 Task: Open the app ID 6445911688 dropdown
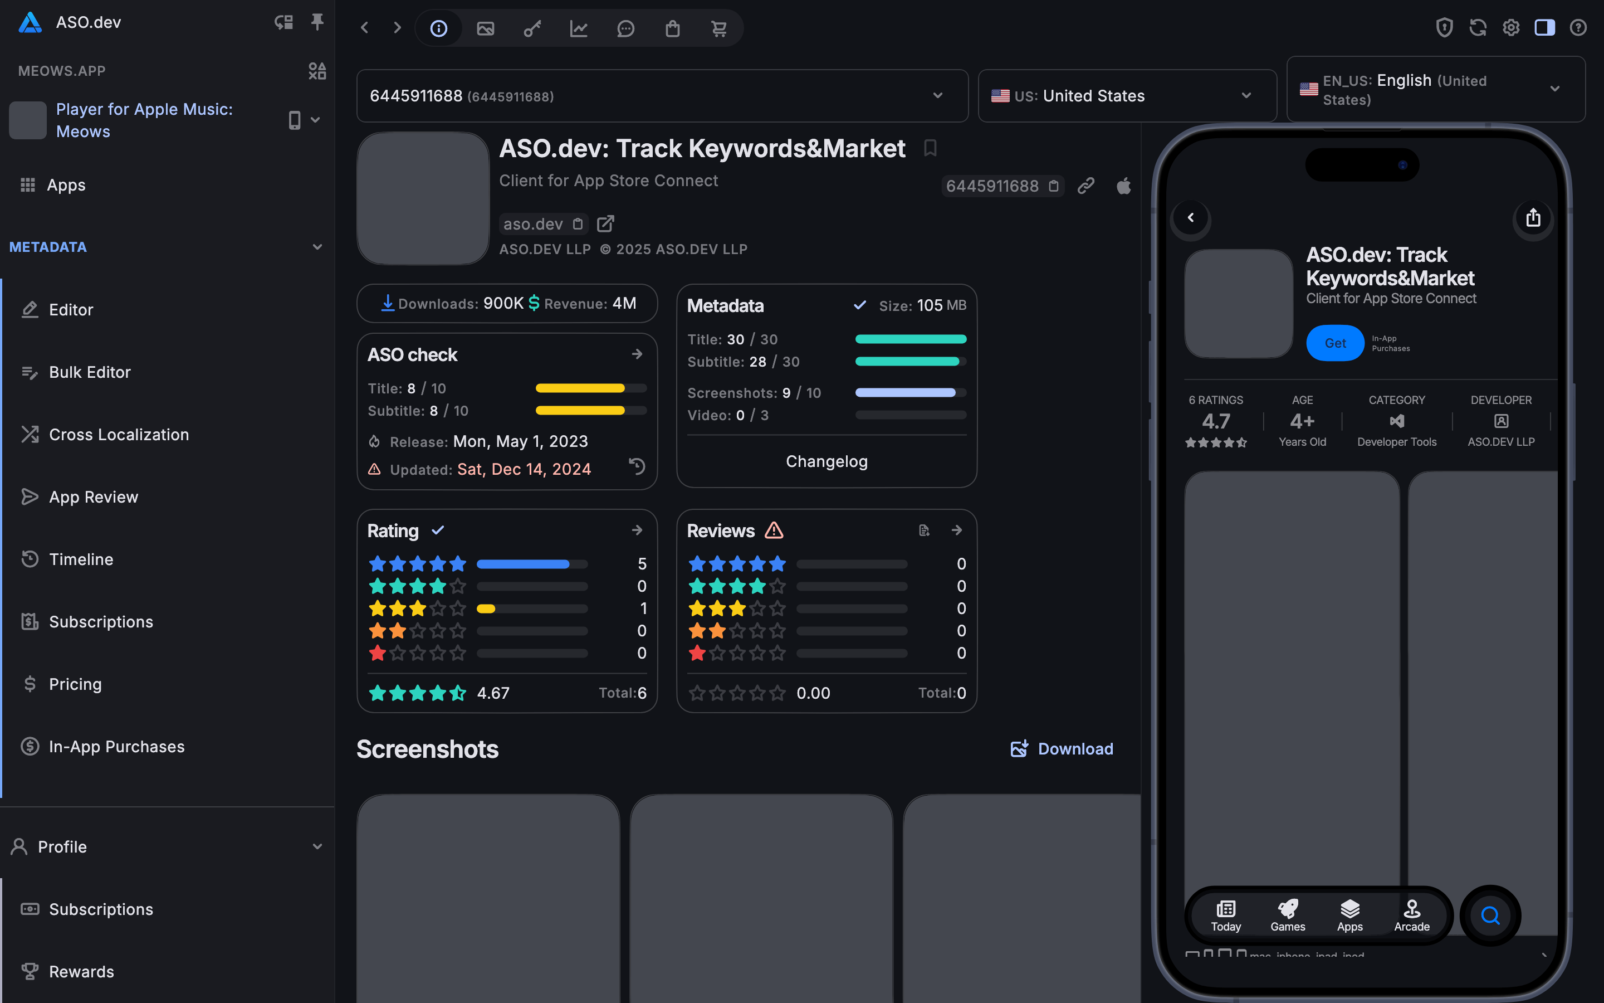(x=662, y=96)
